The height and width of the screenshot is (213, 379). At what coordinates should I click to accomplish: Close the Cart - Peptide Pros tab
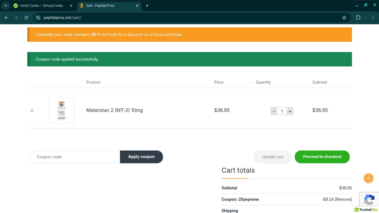point(137,6)
